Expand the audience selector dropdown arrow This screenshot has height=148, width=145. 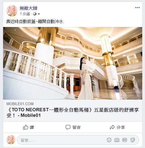pyautogui.click(x=39, y=14)
